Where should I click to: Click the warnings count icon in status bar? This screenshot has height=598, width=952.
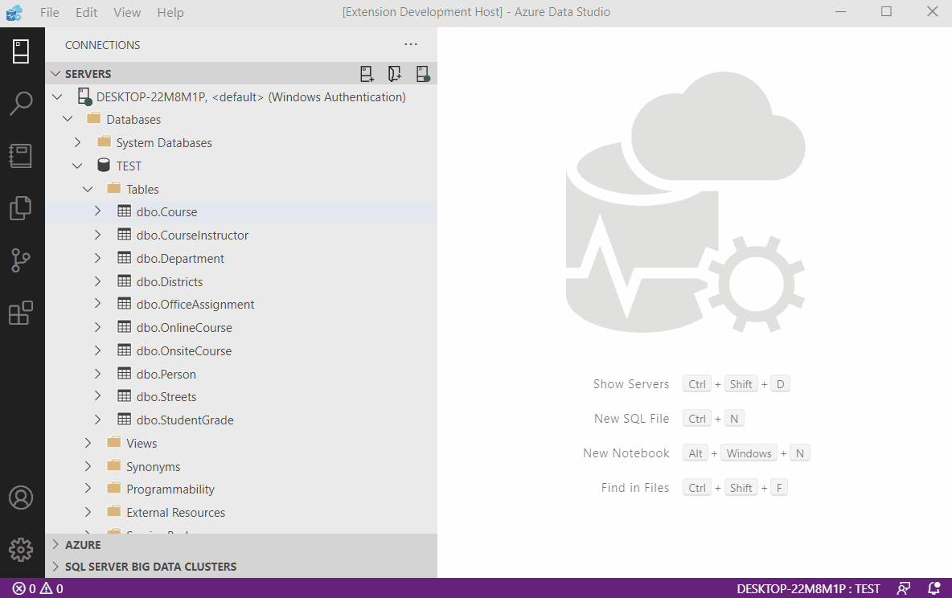[46, 588]
